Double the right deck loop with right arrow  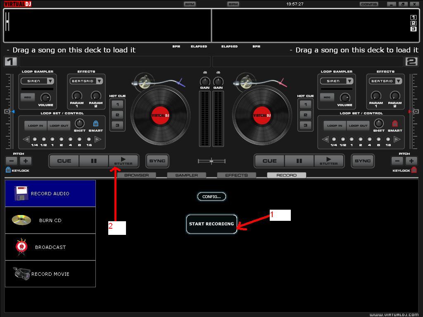397,139
